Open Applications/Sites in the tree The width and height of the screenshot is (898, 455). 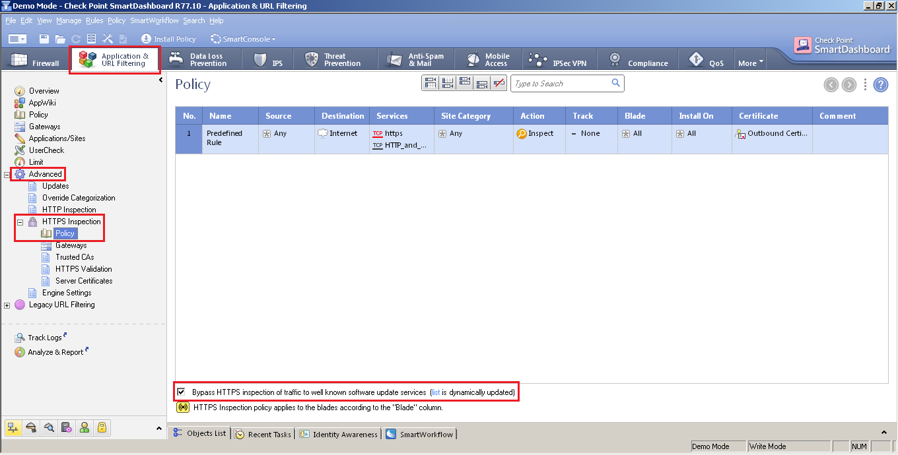[57, 138]
